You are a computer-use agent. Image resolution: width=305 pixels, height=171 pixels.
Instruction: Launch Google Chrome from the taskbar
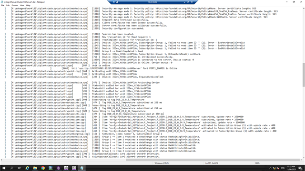(x=43, y=168)
